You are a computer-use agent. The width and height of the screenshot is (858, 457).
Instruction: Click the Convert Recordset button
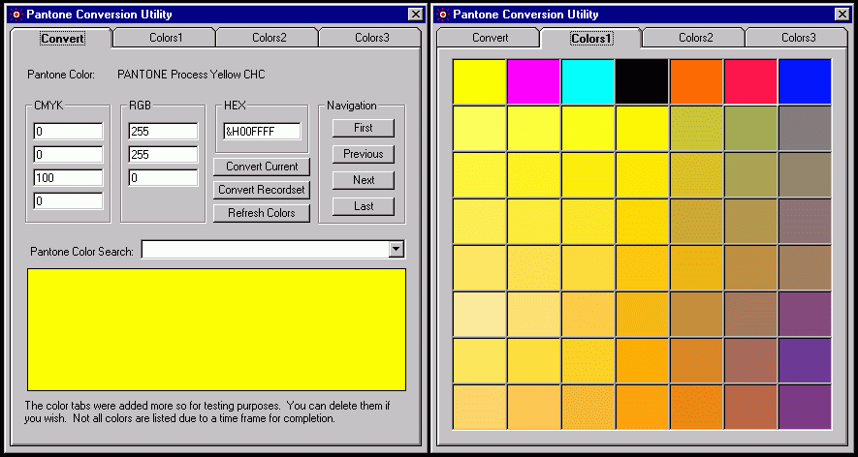pos(262,190)
